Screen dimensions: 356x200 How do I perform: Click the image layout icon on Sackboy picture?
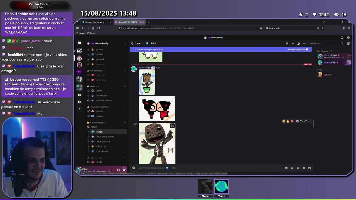[x=172, y=126]
